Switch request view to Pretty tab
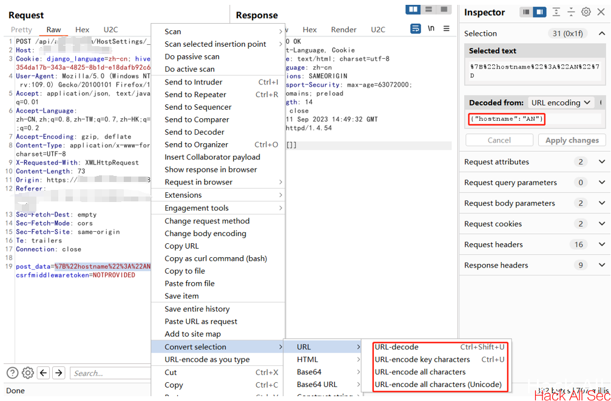Viewport: 611px width, 401px height. coord(21,30)
